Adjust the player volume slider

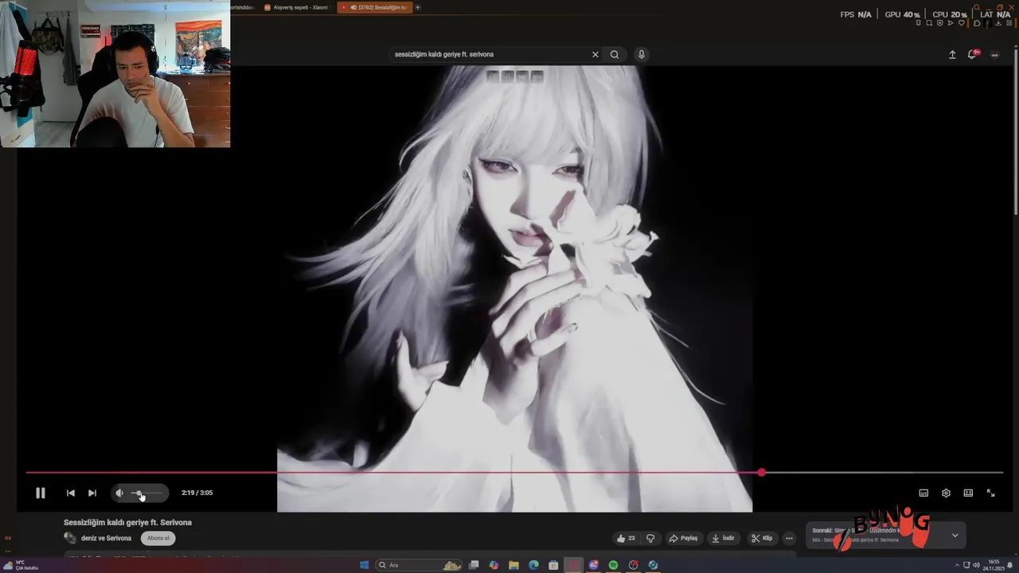click(x=146, y=493)
